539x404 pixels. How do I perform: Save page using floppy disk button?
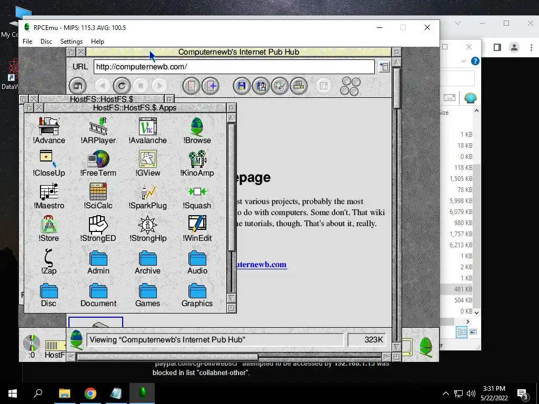coord(242,86)
